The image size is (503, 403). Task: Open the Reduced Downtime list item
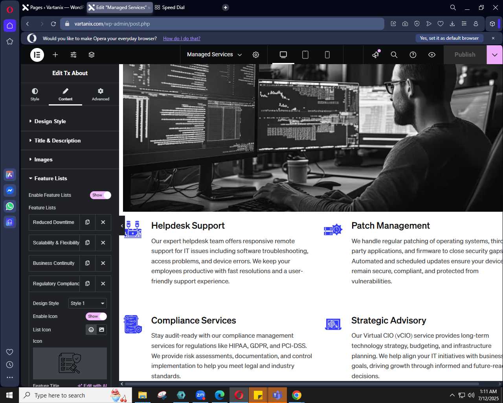click(x=54, y=222)
